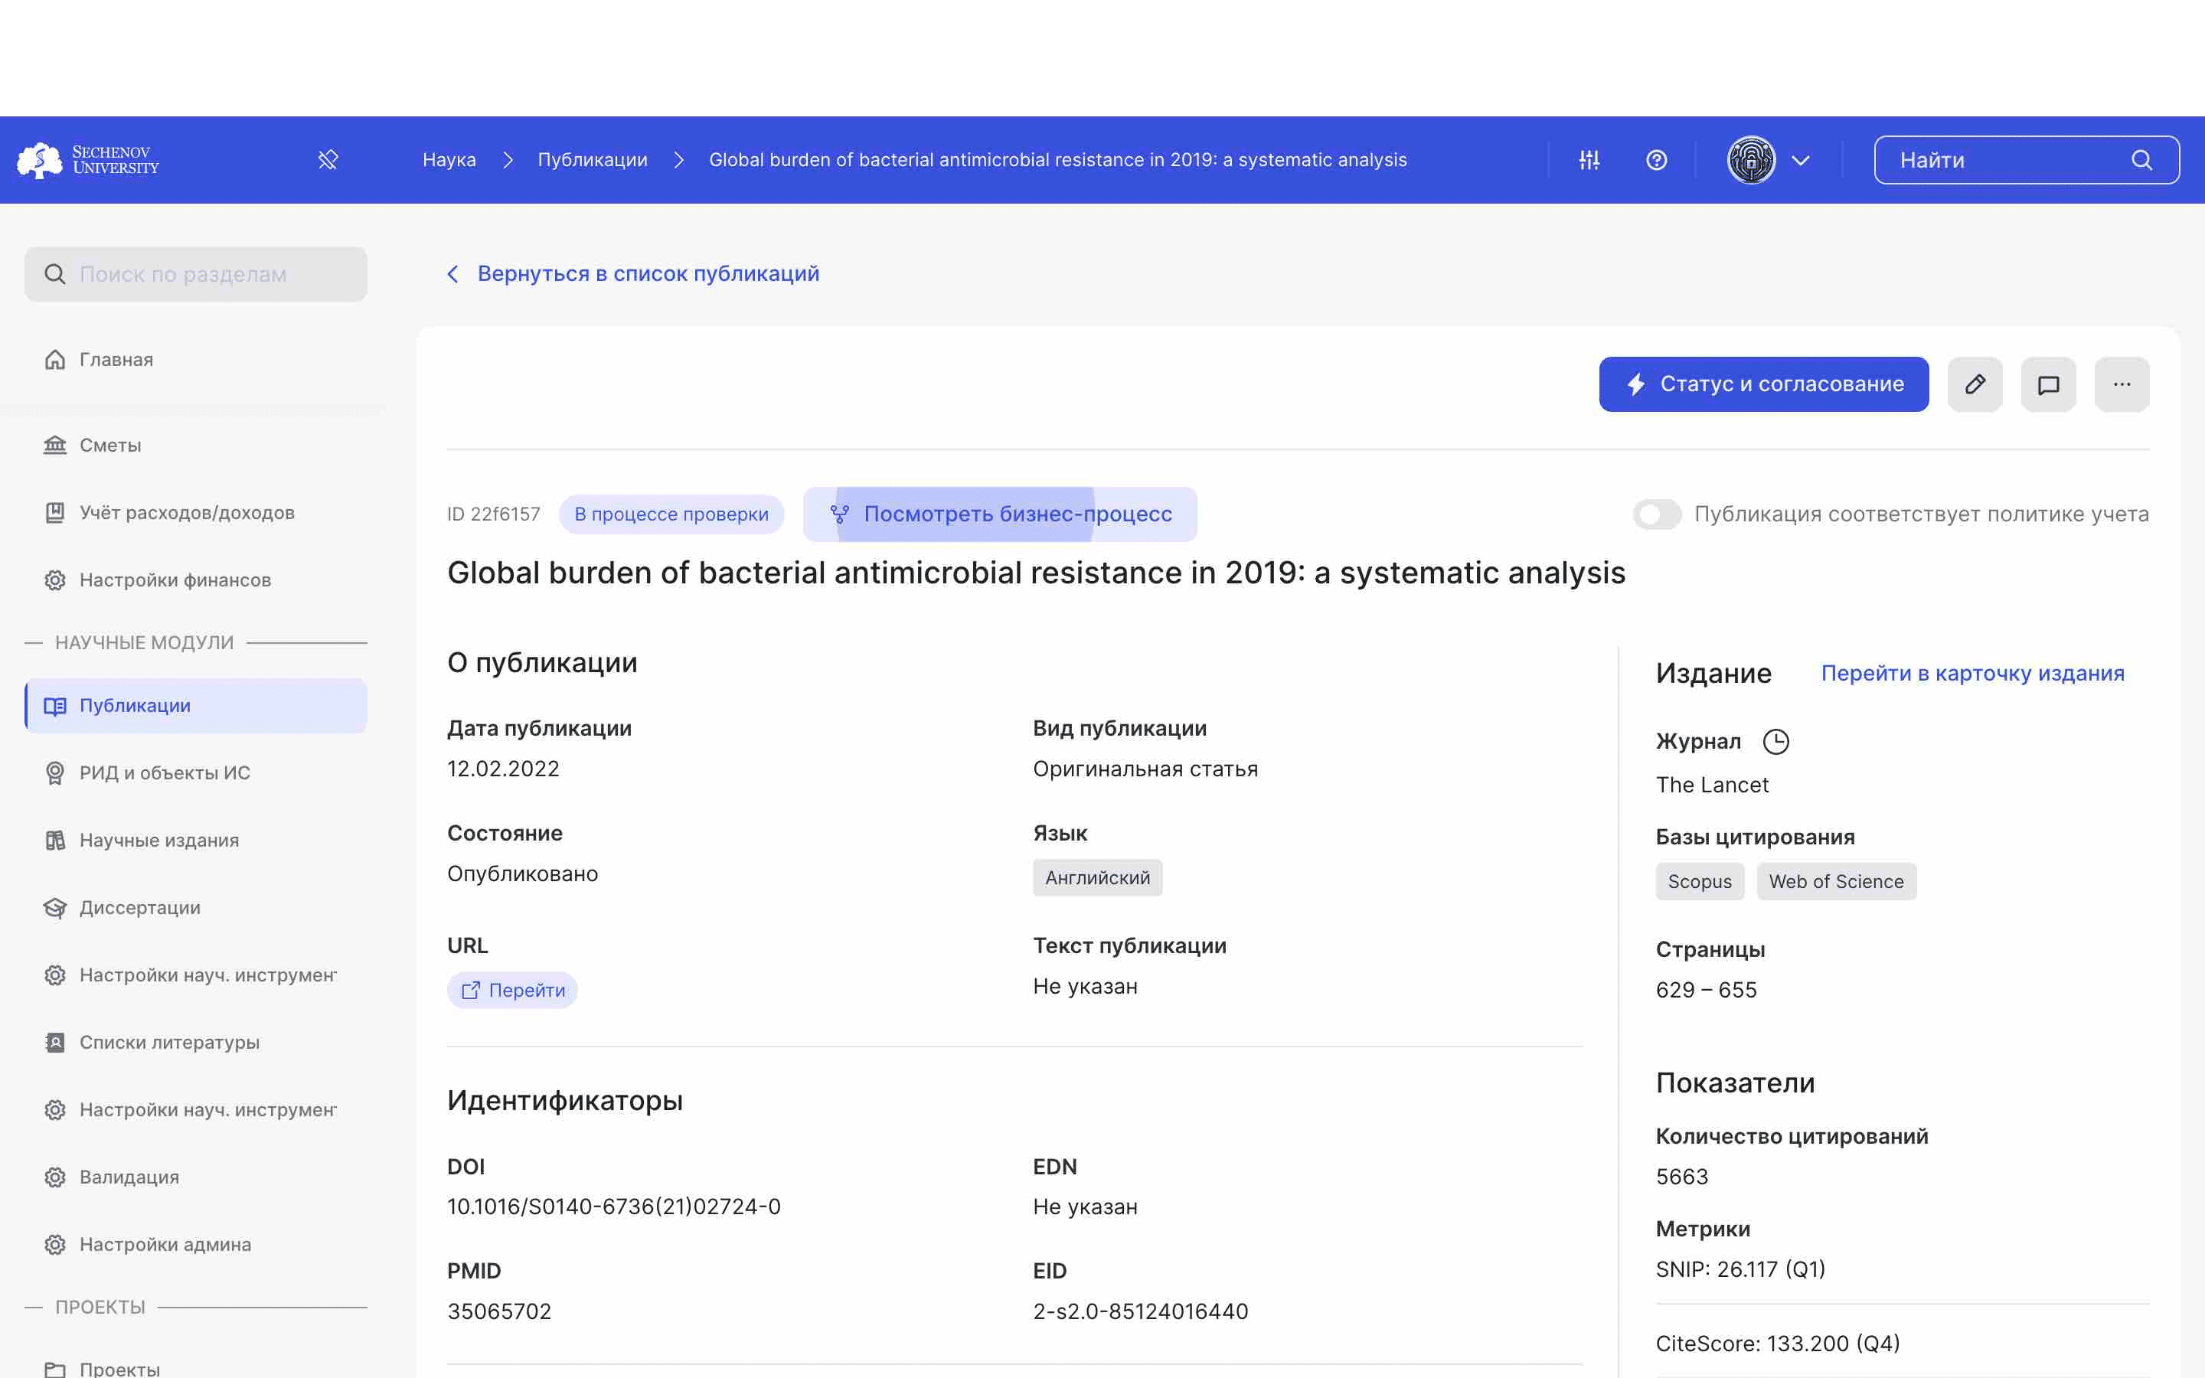Open Перейти в карточку издания link
Screen dimensions: 2205x1378
point(1973,673)
